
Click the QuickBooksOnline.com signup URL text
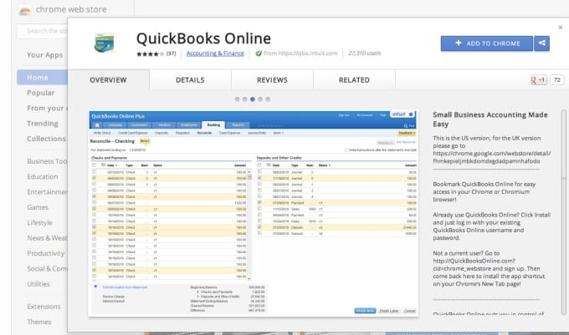point(474,265)
